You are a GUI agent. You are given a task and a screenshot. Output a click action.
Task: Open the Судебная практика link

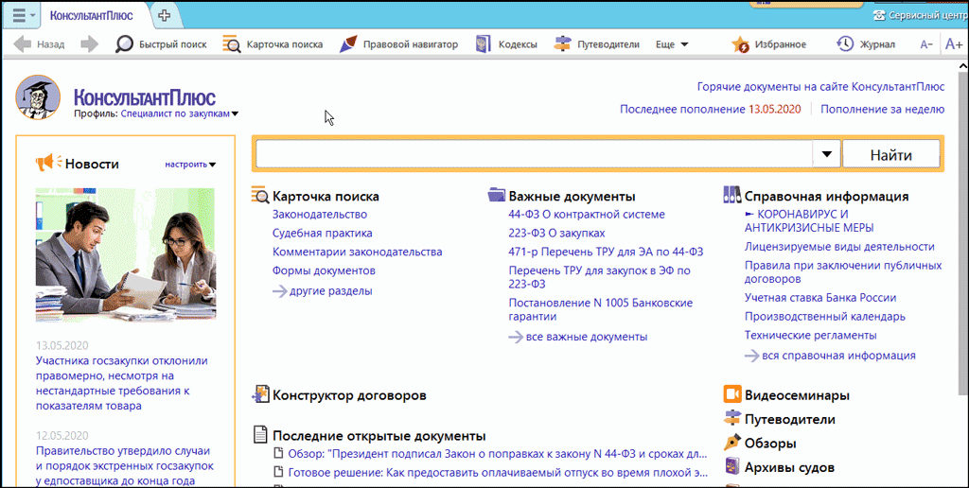coord(322,233)
